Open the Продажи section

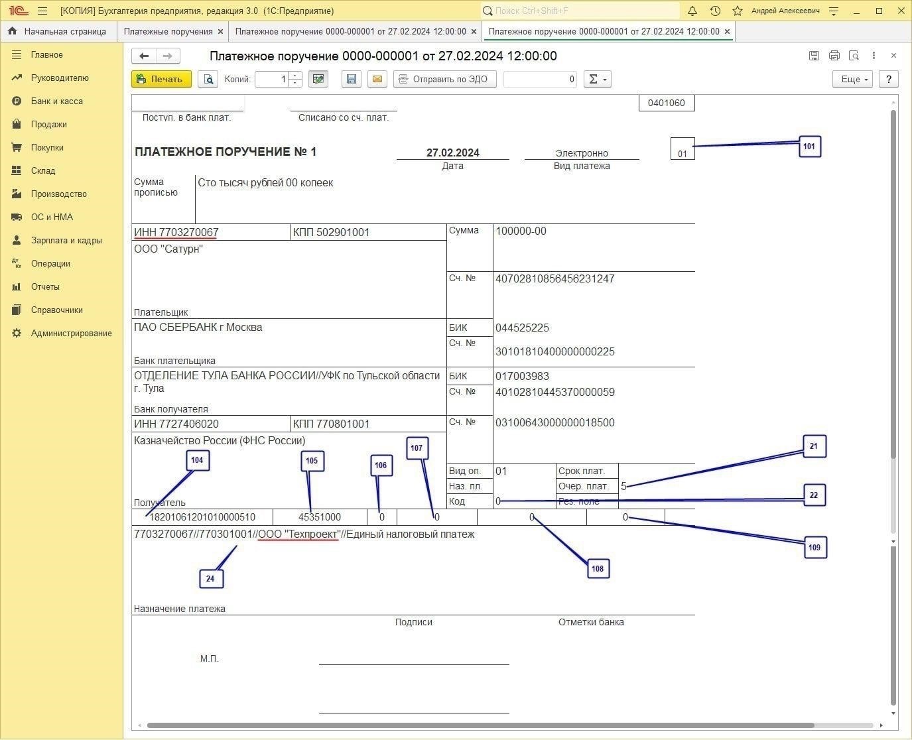(x=48, y=124)
